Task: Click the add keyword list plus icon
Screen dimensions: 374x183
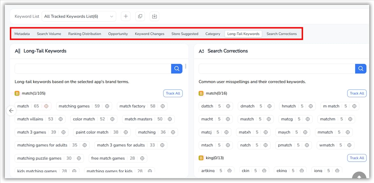Action: click(x=126, y=16)
